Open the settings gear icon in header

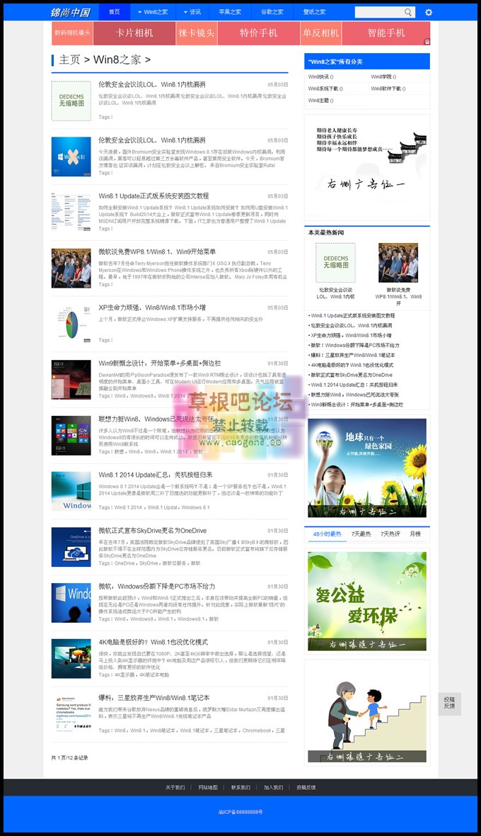429,12
